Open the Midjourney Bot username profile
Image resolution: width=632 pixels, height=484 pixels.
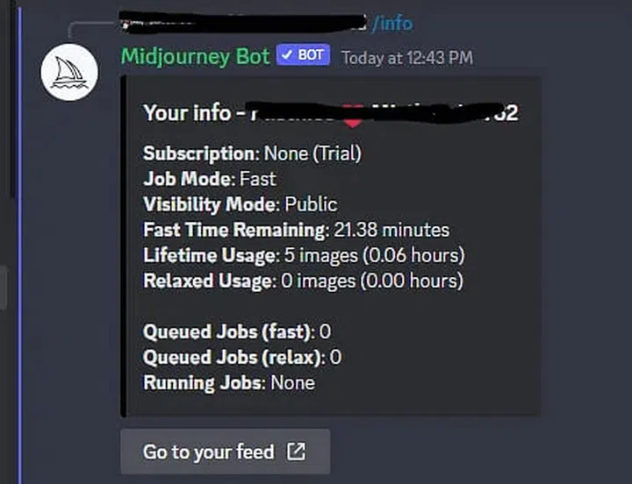click(195, 56)
